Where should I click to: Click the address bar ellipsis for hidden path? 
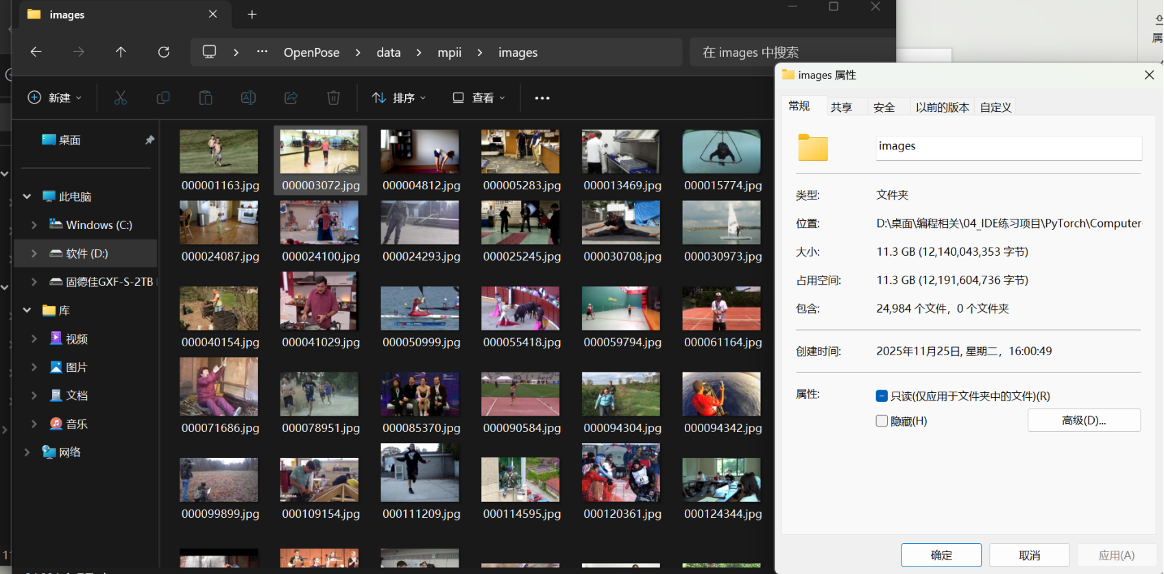(263, 51)
